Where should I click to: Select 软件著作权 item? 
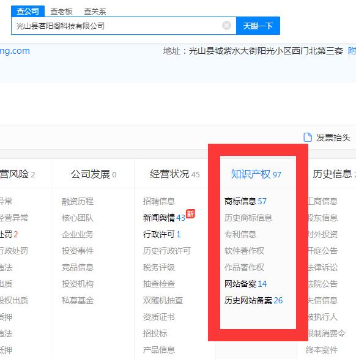(x=244, y=251)
